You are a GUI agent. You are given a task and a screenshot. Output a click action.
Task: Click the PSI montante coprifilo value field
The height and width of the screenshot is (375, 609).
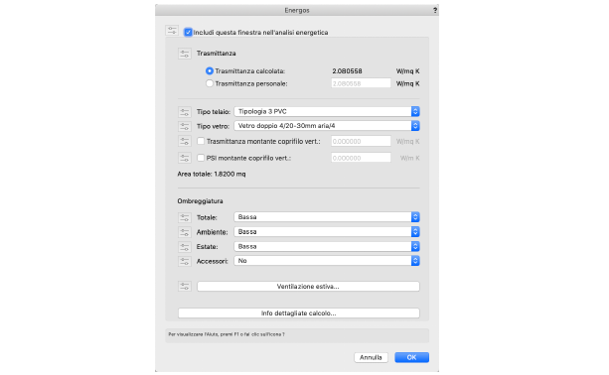361,158
